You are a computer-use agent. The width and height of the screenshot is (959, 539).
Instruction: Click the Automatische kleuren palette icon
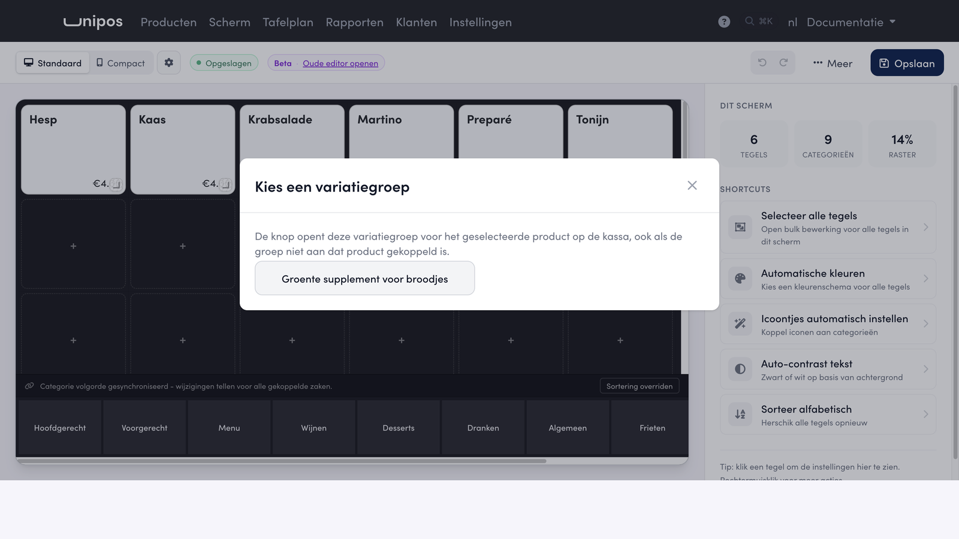[x=740, y=278]
